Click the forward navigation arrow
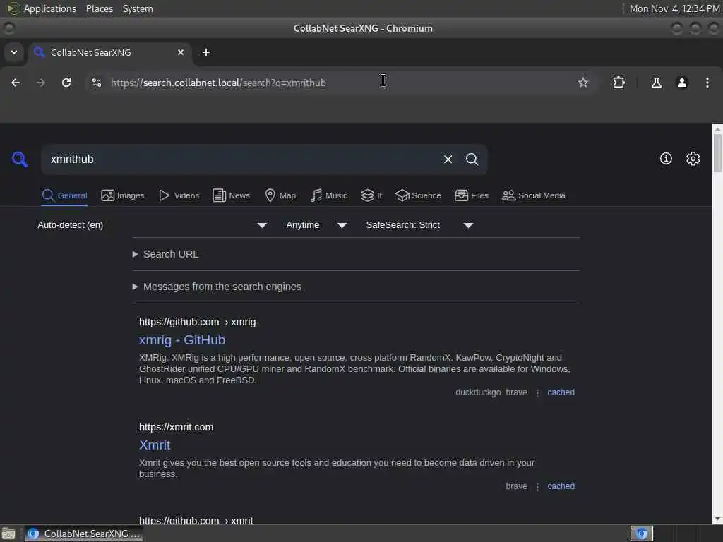 click(41, 83)
